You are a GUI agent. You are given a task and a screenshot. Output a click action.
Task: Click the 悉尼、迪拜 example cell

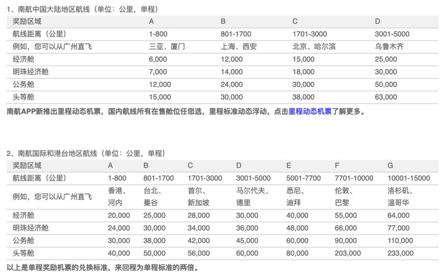point(296,197)
